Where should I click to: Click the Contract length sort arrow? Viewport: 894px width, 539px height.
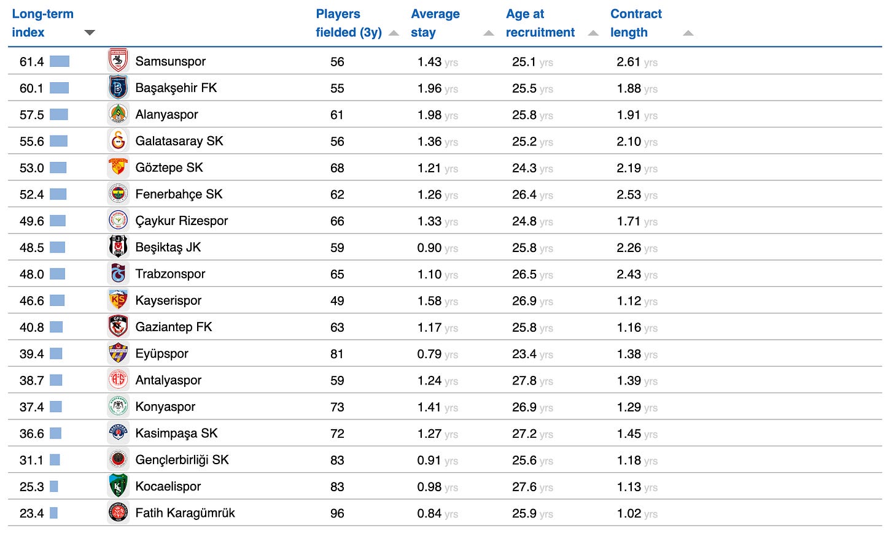688,33
